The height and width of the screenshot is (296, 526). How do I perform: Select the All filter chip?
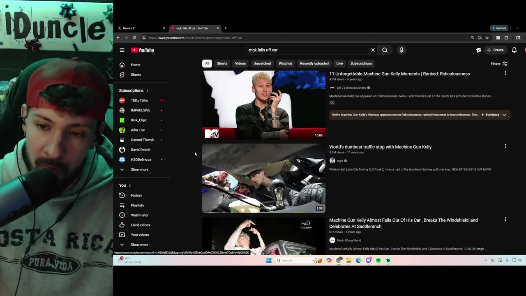click(207, 63)
